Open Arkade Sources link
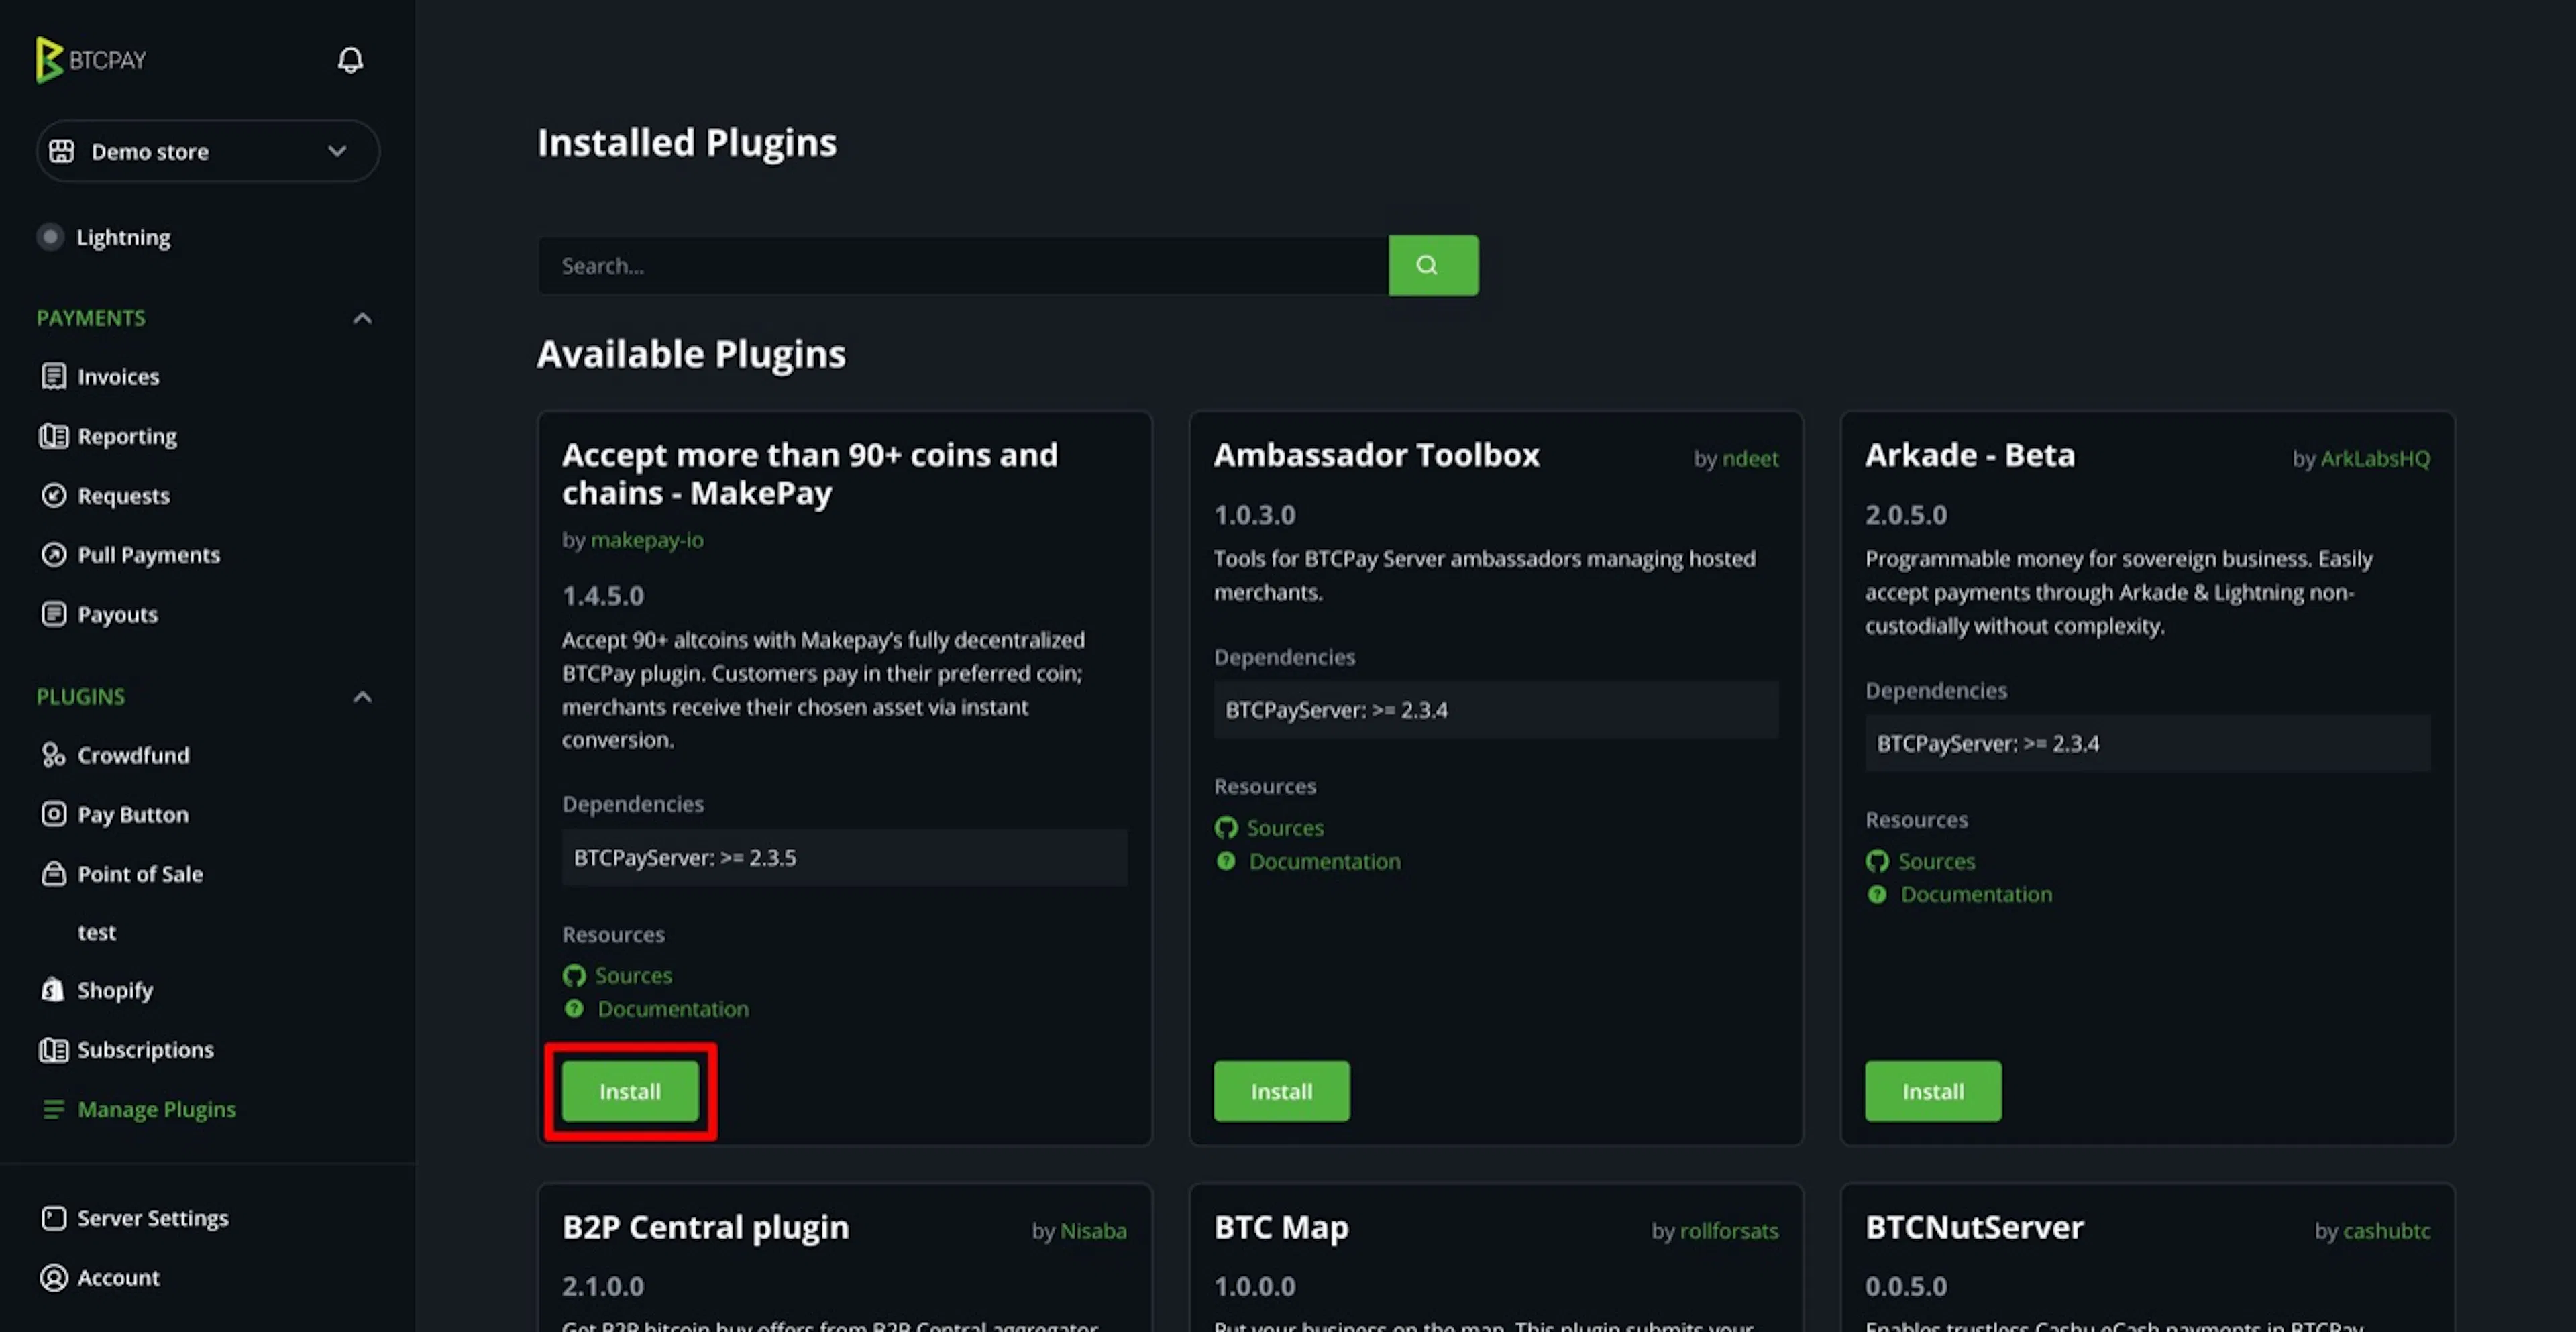The height and width of the screenshot is (1332, 2576). point(1936,861)
